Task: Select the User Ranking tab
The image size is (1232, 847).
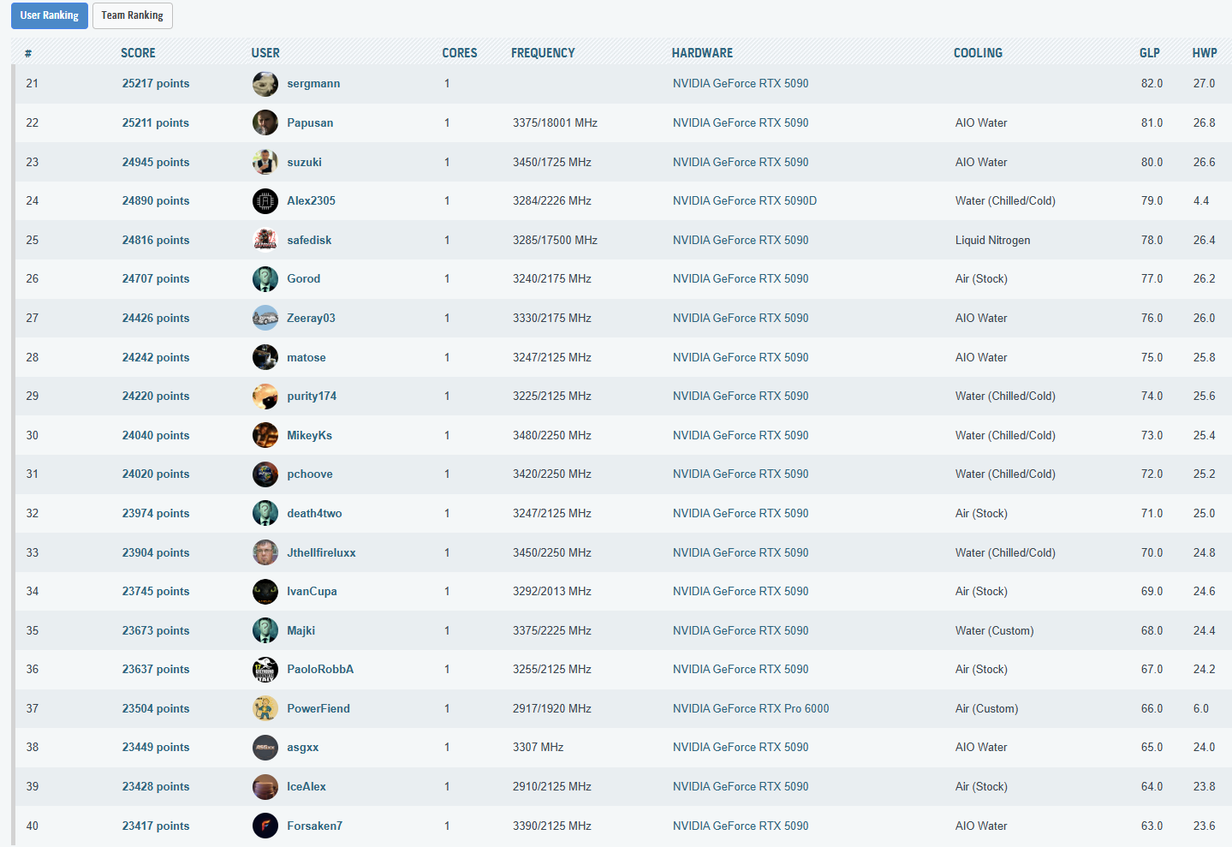Action: click(49, 15)
